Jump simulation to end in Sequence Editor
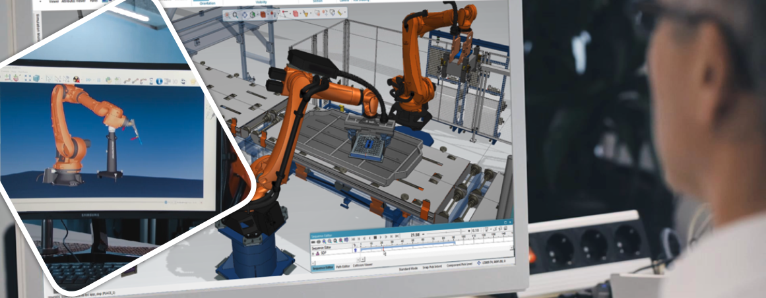The width and height of the screenshot is (766, 298). click(x=397, y=236)
